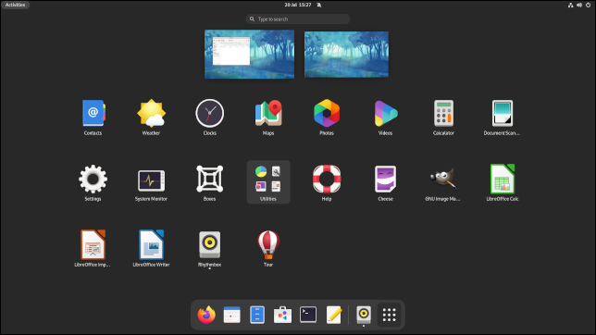Viewport: 596px width, 335px height.
Task: Open the Clocks application
Action: (x=209, y=118)
